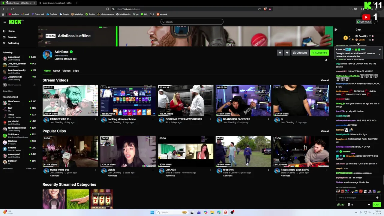Toggle follow heart for AdinRoss

click(287, 53)
